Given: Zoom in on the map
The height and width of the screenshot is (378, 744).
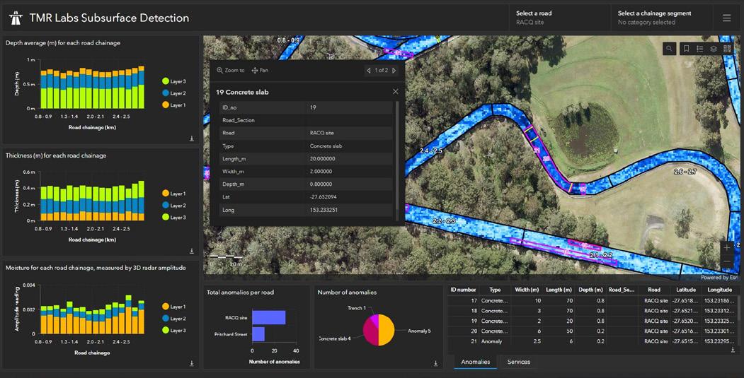Looking at the screenshot, I should [x=727, y=248].
